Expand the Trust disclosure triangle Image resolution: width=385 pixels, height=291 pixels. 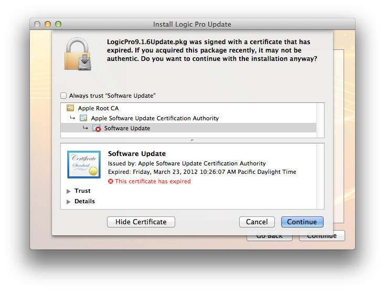point(69,191)
